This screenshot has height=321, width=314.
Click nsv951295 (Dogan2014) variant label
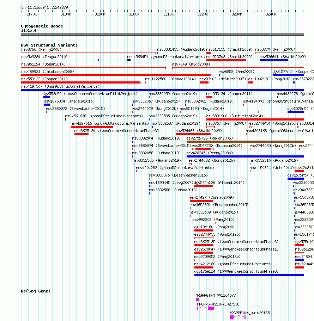point(202,109)
